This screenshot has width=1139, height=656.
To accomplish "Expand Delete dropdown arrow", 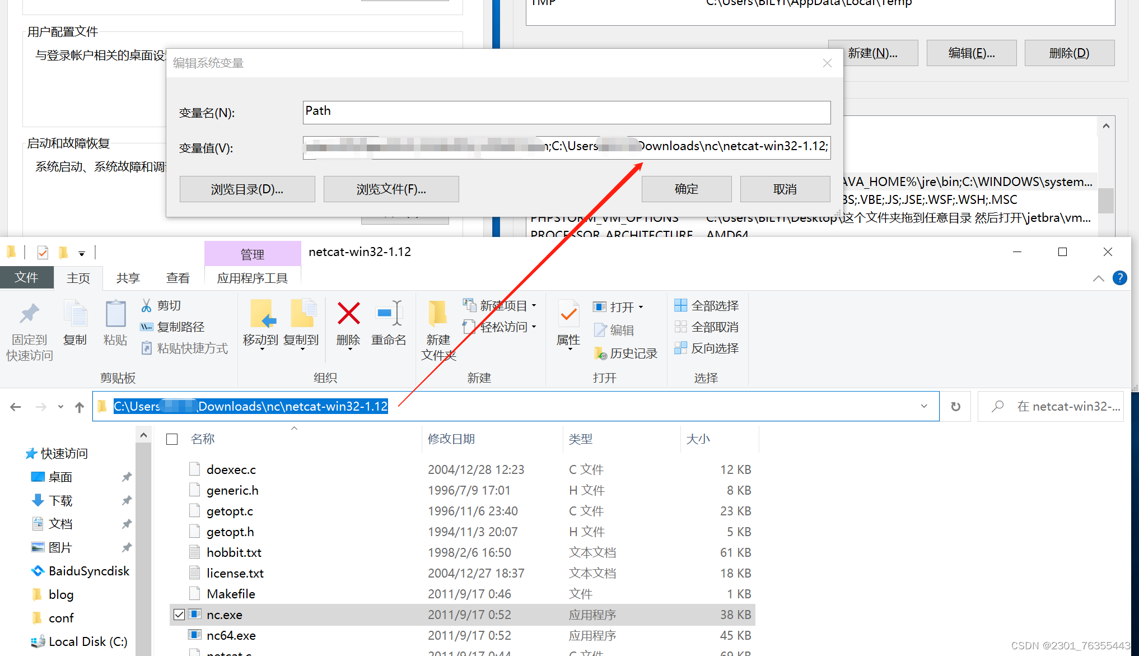I will point(351,350).
